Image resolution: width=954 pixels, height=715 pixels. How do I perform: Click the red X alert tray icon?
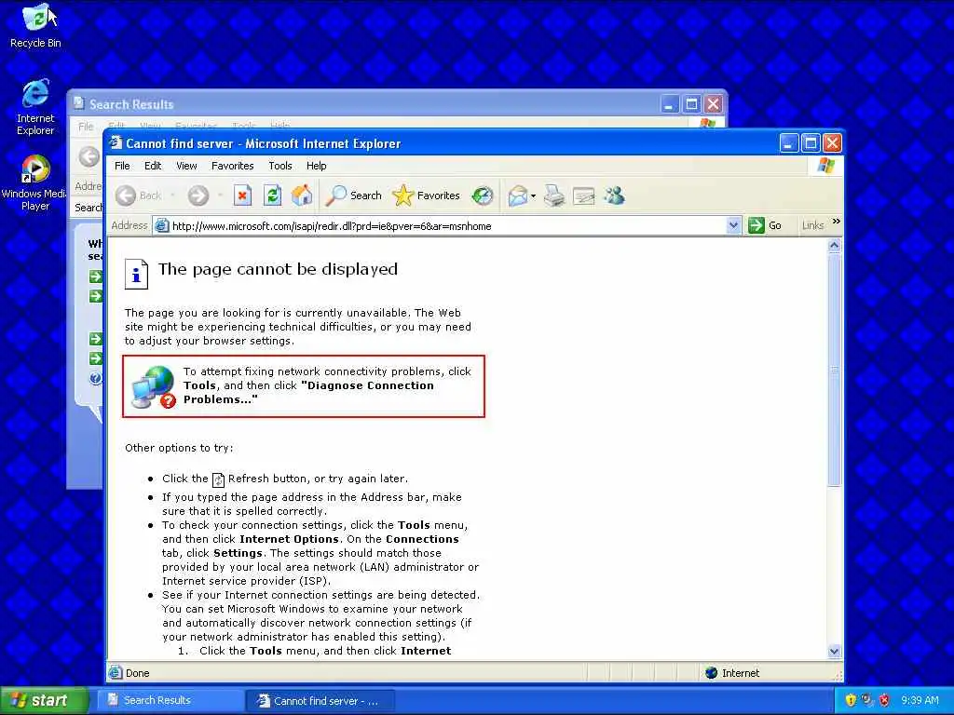click(884, 700)
